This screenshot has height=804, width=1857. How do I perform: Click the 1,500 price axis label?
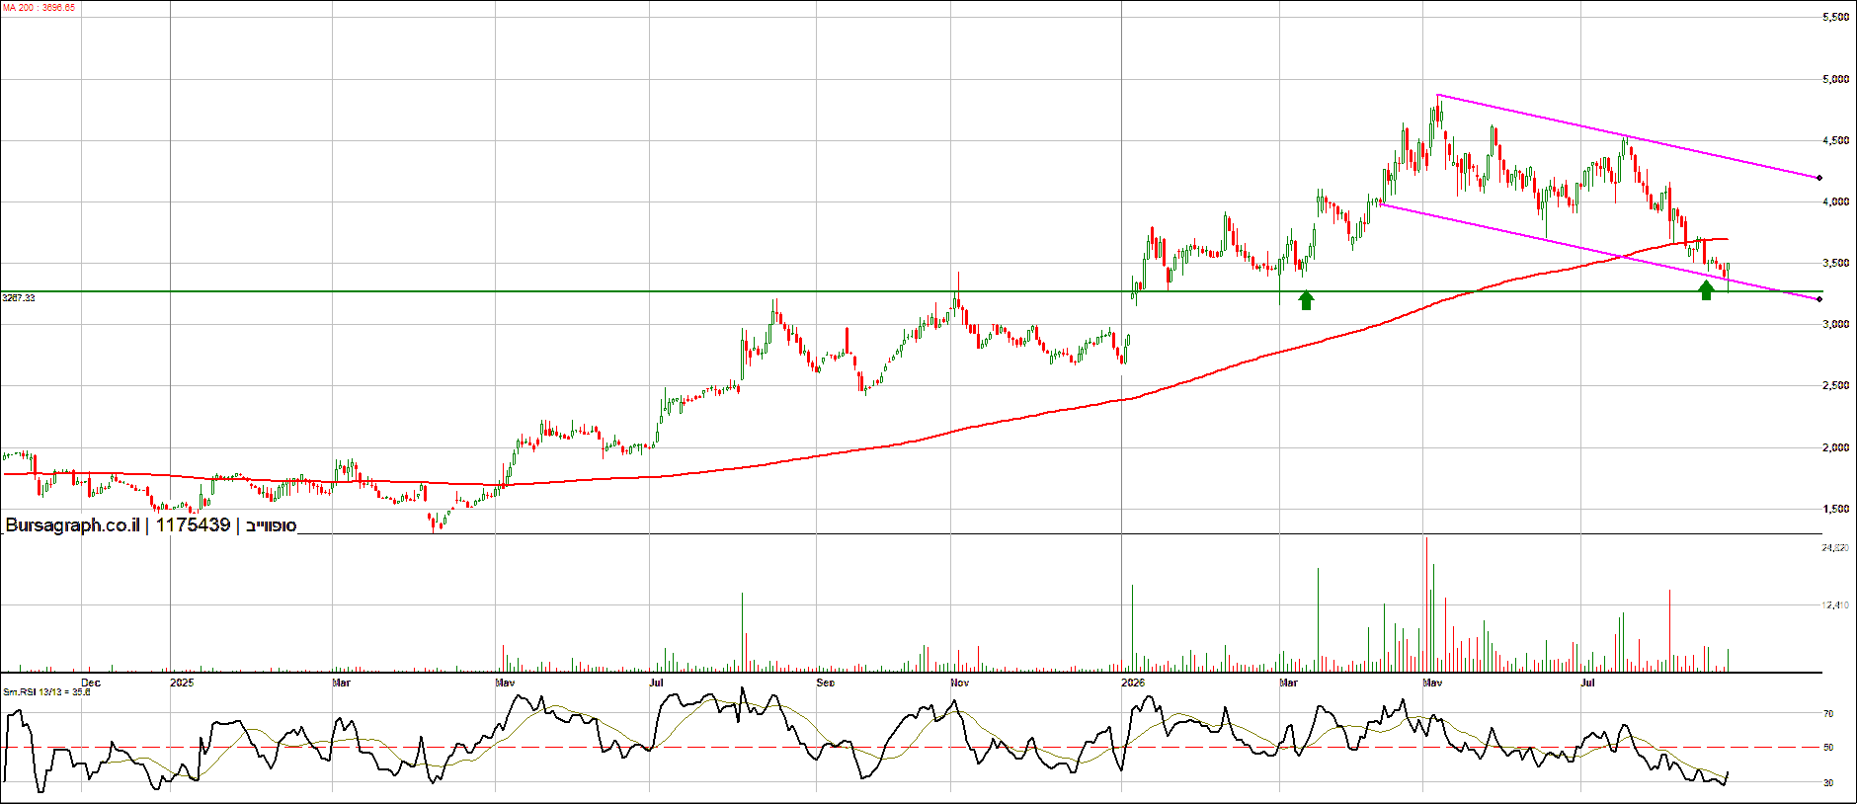tap(1835, 509)
